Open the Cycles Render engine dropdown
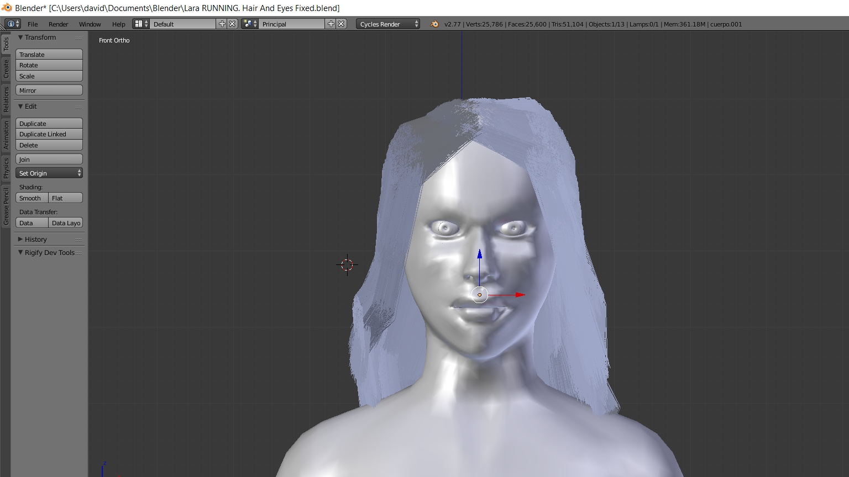The width and height of the screenshot is (849, 477). pyautogui.click(x=387, y=24)
